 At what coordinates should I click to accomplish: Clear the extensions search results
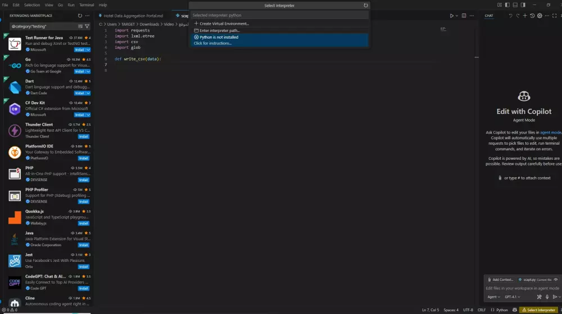click(80, 26)
